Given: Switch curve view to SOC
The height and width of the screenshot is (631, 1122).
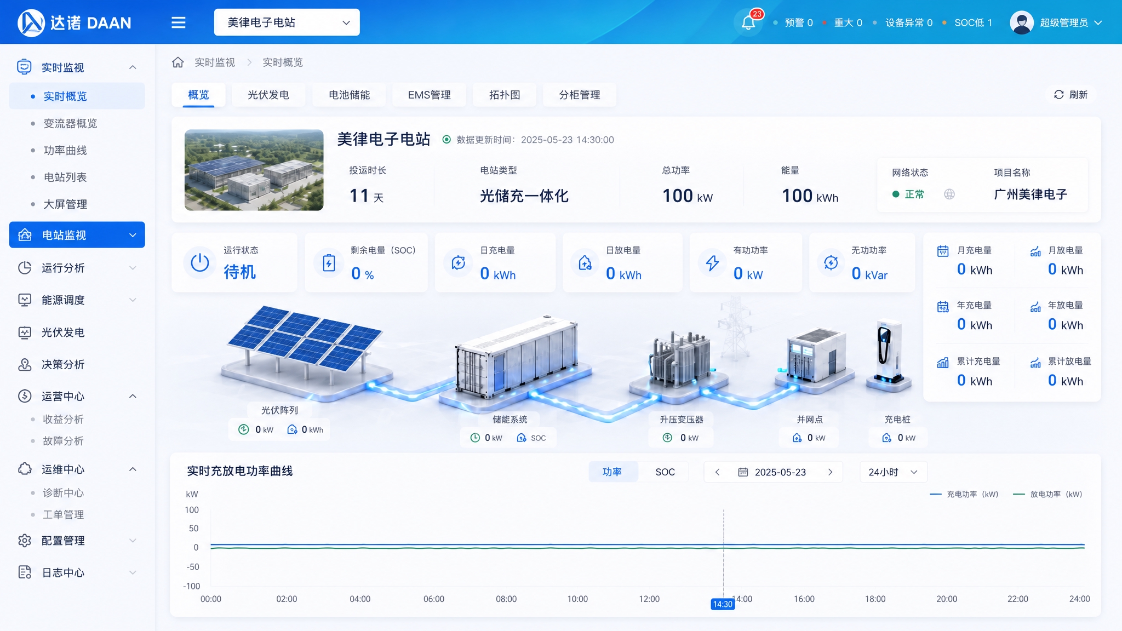Looking at the screenshot, I should (665, 472).
